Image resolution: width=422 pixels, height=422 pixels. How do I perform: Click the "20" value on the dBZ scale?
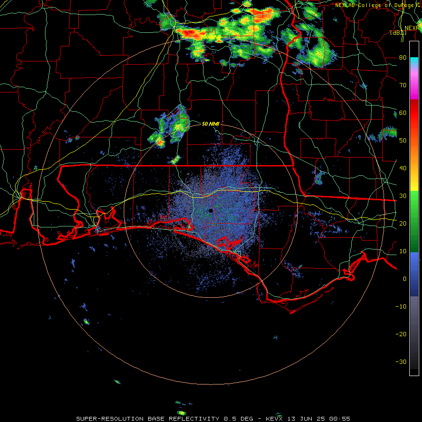click(403, 223)
